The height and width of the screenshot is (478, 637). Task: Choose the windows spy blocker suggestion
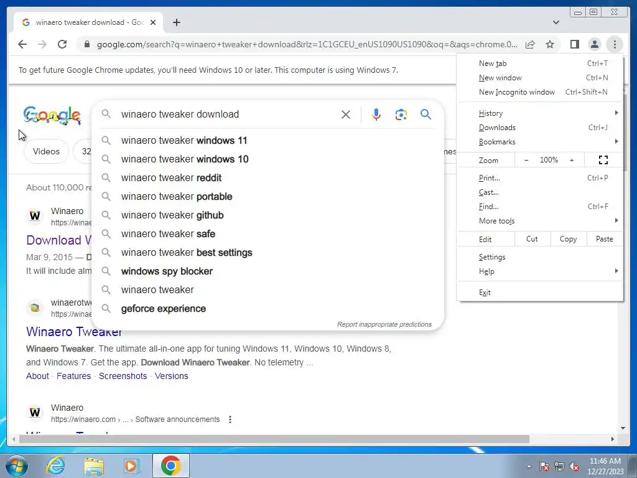267,271
